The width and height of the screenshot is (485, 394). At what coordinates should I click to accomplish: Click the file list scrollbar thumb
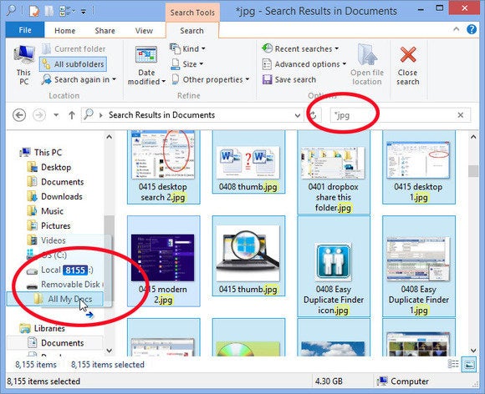pyautogui.click(x=473, y=171)
